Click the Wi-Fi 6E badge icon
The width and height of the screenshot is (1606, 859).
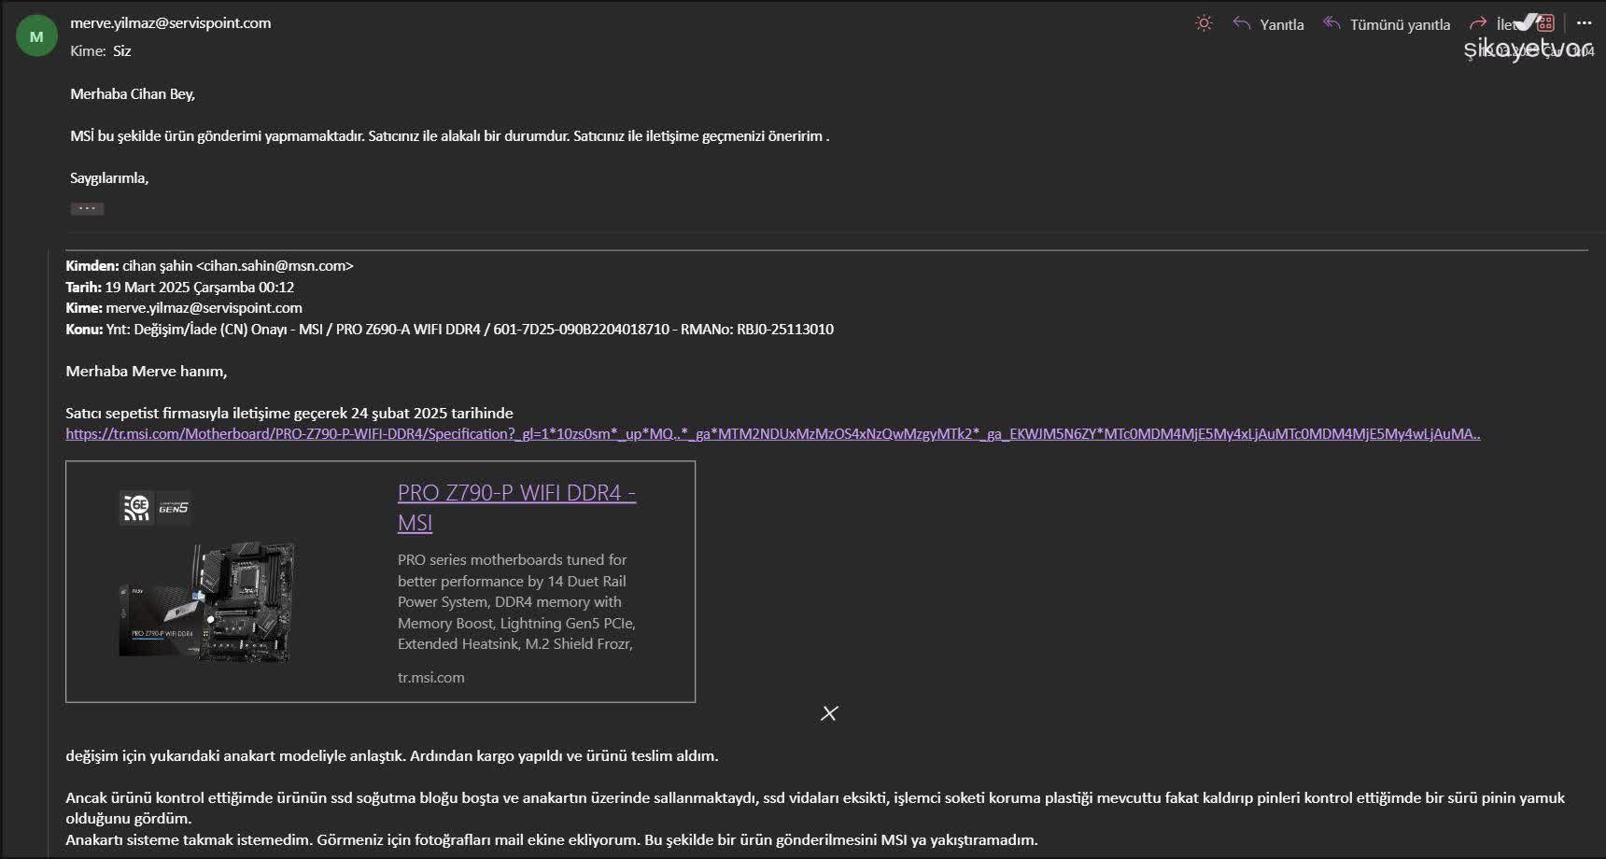[x=136, y=507]
